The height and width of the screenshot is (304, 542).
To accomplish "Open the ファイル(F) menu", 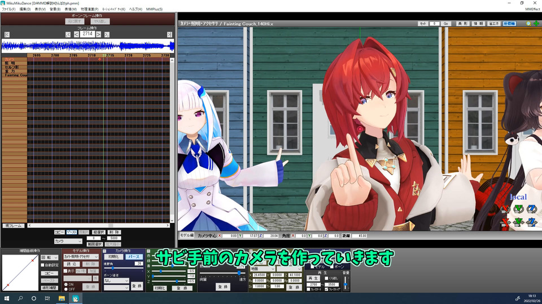I will [x=8, y=10].
